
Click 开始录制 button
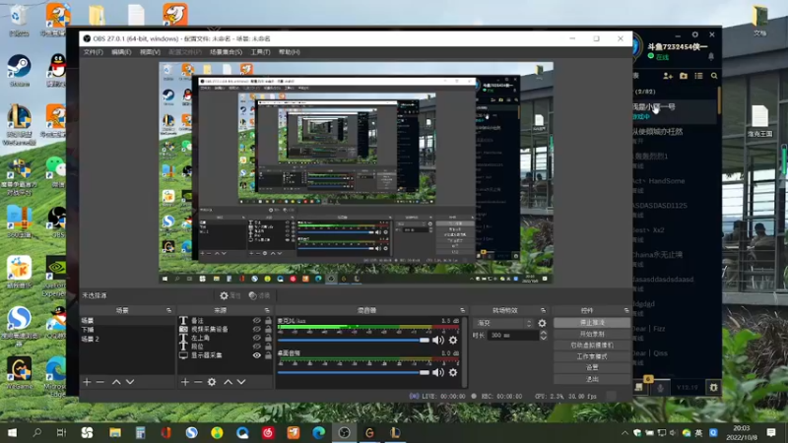(592, 334)
